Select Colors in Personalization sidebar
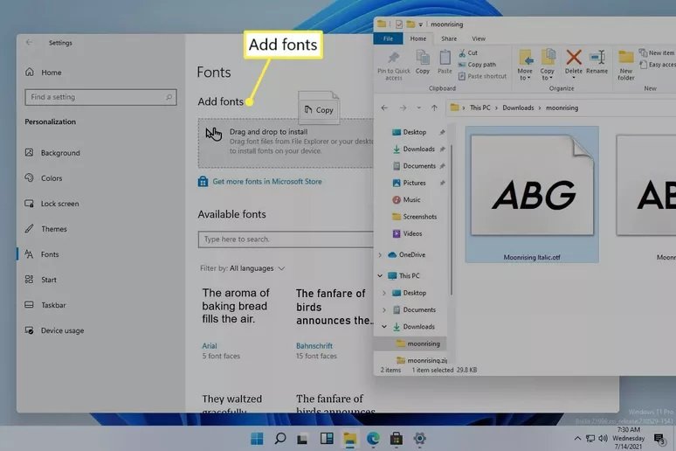The width and height of the screenshot is (676, 451). [x=52, y=178]
